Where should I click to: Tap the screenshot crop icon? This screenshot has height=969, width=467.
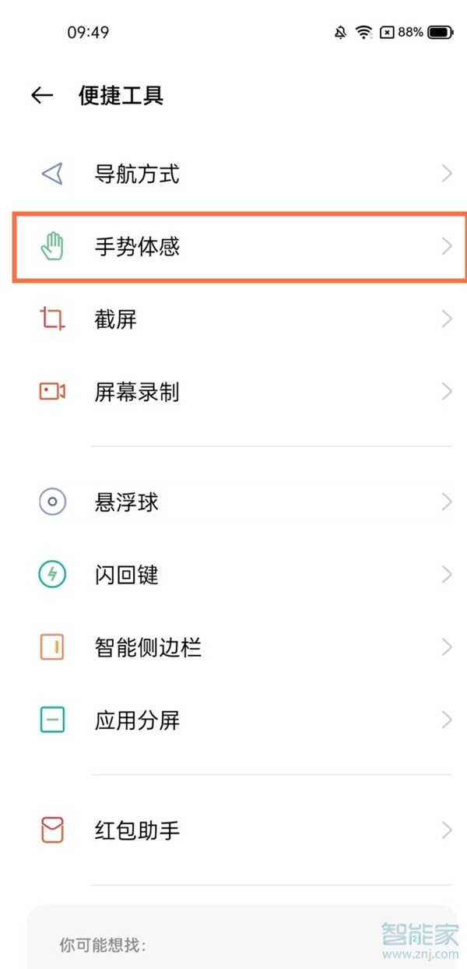pyautogui.click(x=52, y=319)
